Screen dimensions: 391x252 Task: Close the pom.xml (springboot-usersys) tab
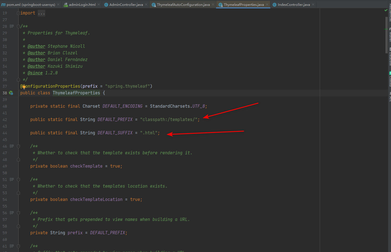point(58,4)
